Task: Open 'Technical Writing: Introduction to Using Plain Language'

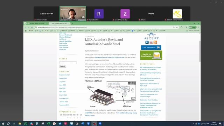Action: (x=150, y=79)
